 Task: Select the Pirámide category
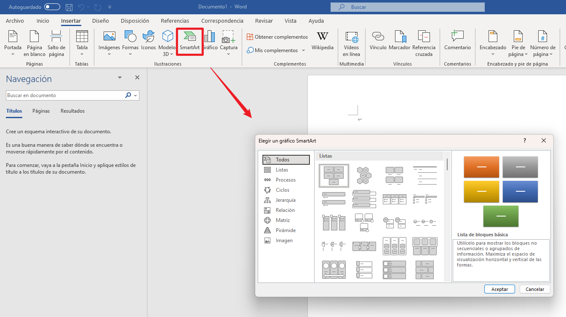click(x=286, y=230)
